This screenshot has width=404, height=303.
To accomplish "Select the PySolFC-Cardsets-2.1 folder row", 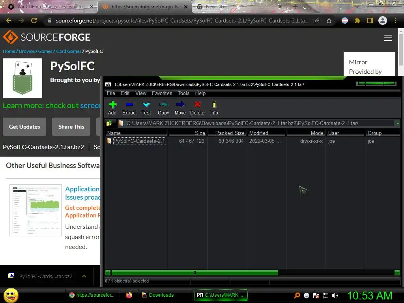I will 139,141.
